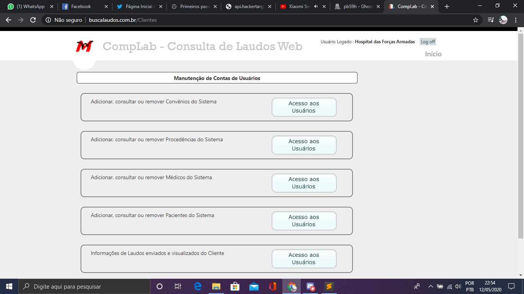Open the volume control in system tray
The width and height of the screenshot is (524, 294).
coord(458,286)
